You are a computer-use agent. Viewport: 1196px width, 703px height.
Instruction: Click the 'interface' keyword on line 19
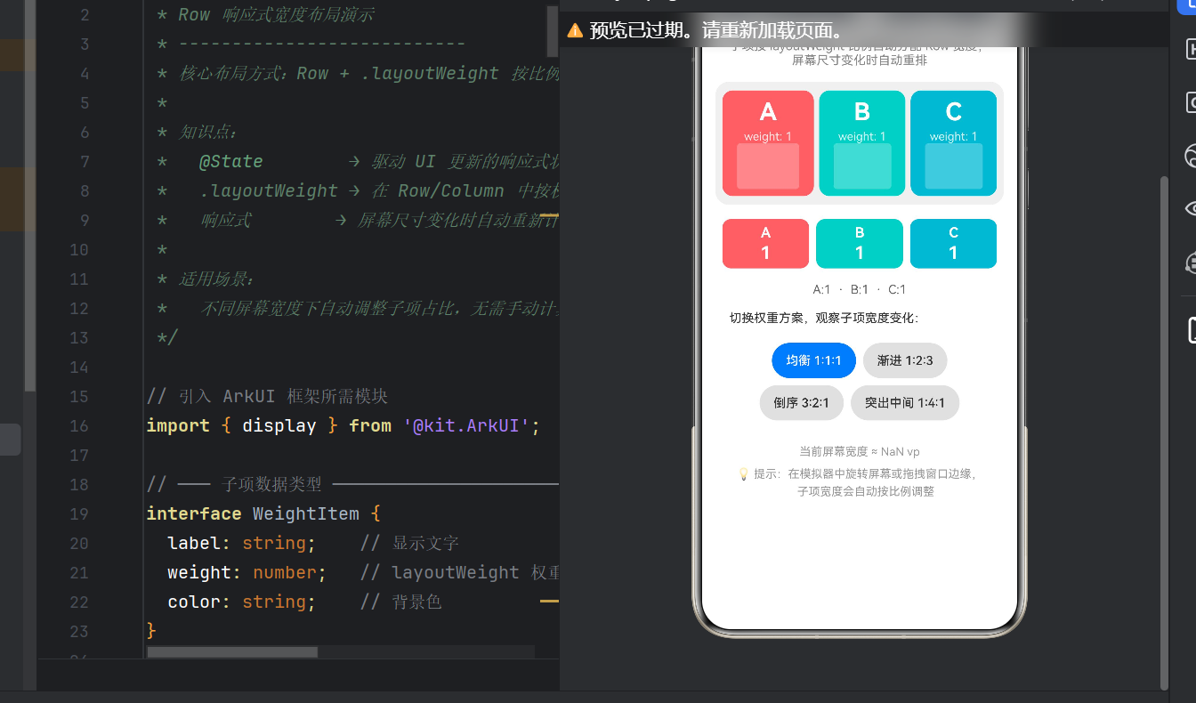coord(194,513)
